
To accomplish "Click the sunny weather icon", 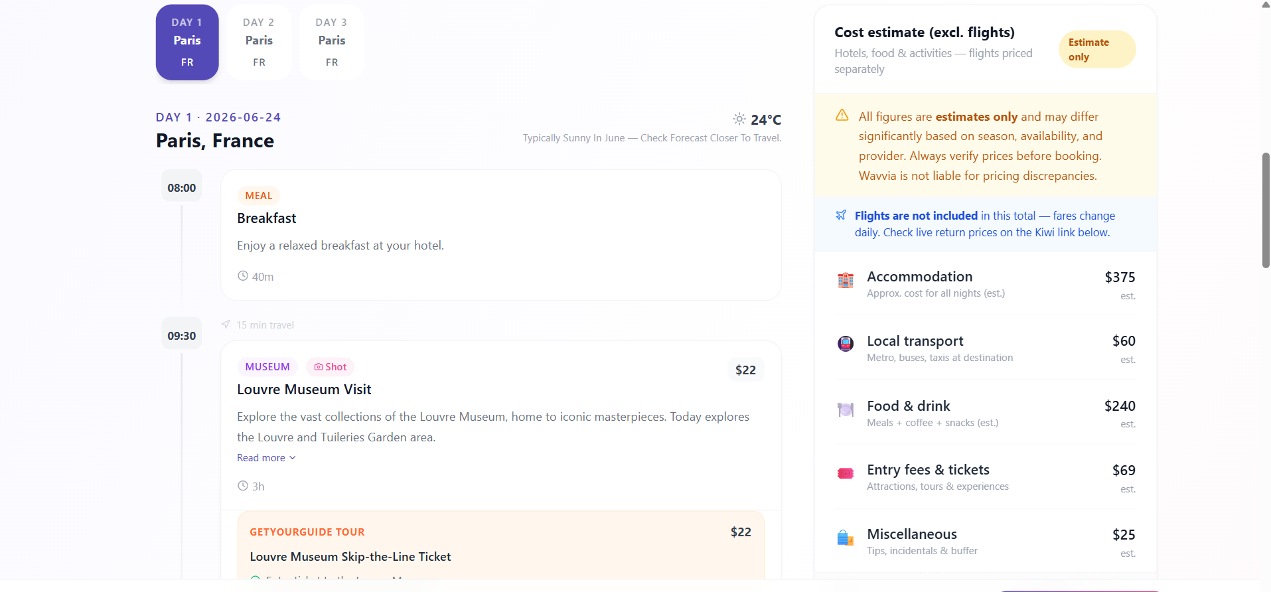I will pos(739,119).
